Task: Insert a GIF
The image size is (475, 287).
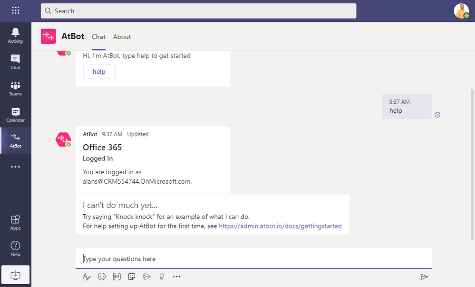Action: click(x=116, y=277)
